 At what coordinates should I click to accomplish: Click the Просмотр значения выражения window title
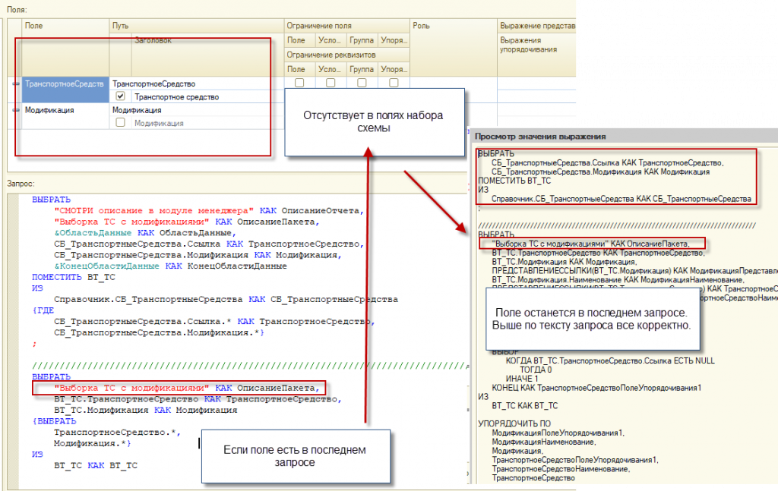540,137
